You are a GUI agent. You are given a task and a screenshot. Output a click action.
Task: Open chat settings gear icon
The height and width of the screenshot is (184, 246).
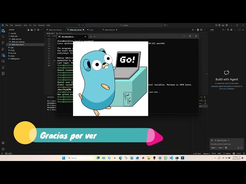(x=231, y=30)
